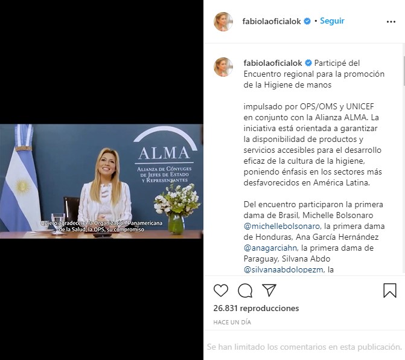Click the 26.831 reproducciones count
Viewport: 405px width, 360px height.
click(256, 308)
